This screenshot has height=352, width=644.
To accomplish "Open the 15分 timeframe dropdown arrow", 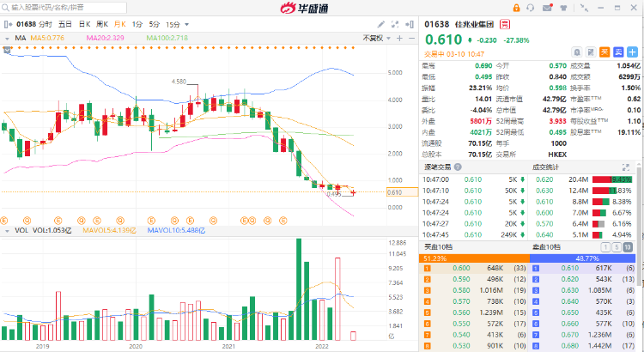I will pyautogui.click(x=187, y=25).
